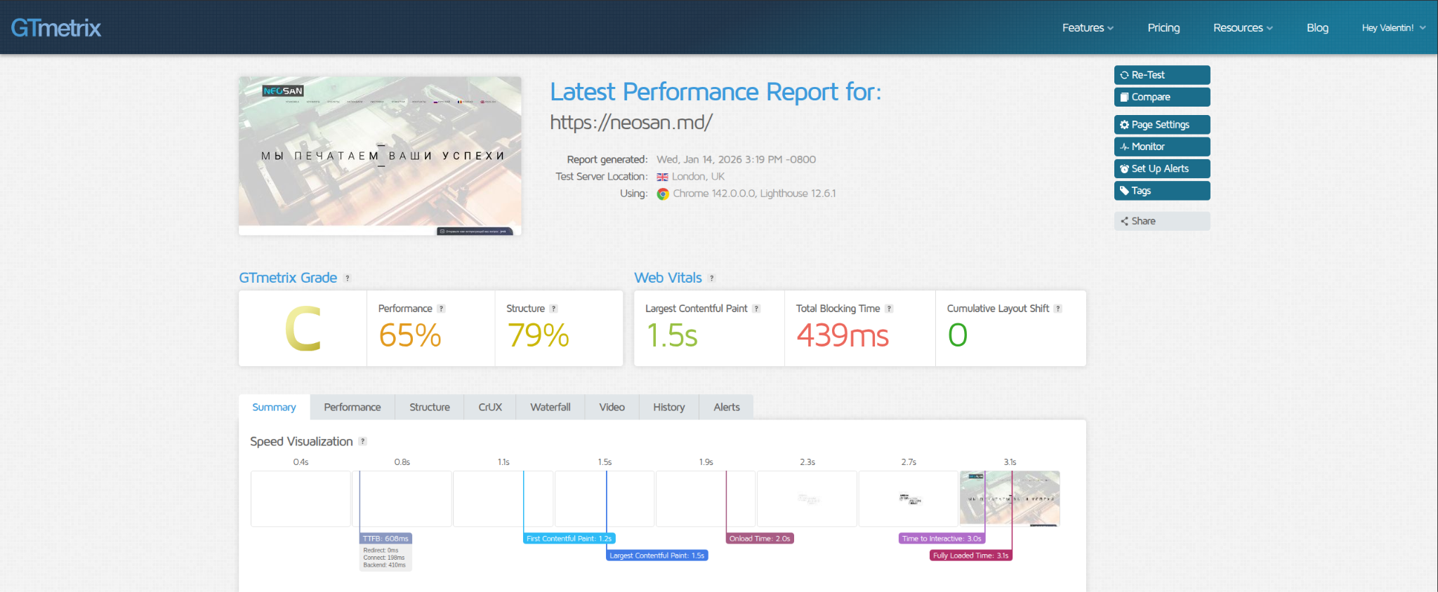Expand the Resources dropdown menu
Screen dimensions: 1438x592
(1243, 28)
